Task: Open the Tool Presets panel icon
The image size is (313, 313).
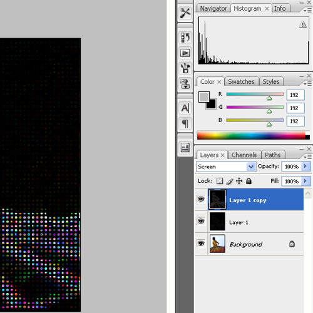Action: tap(185, 13)
